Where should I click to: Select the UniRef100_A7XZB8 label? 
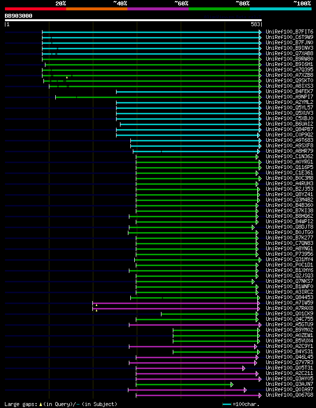tap(289, 75)
